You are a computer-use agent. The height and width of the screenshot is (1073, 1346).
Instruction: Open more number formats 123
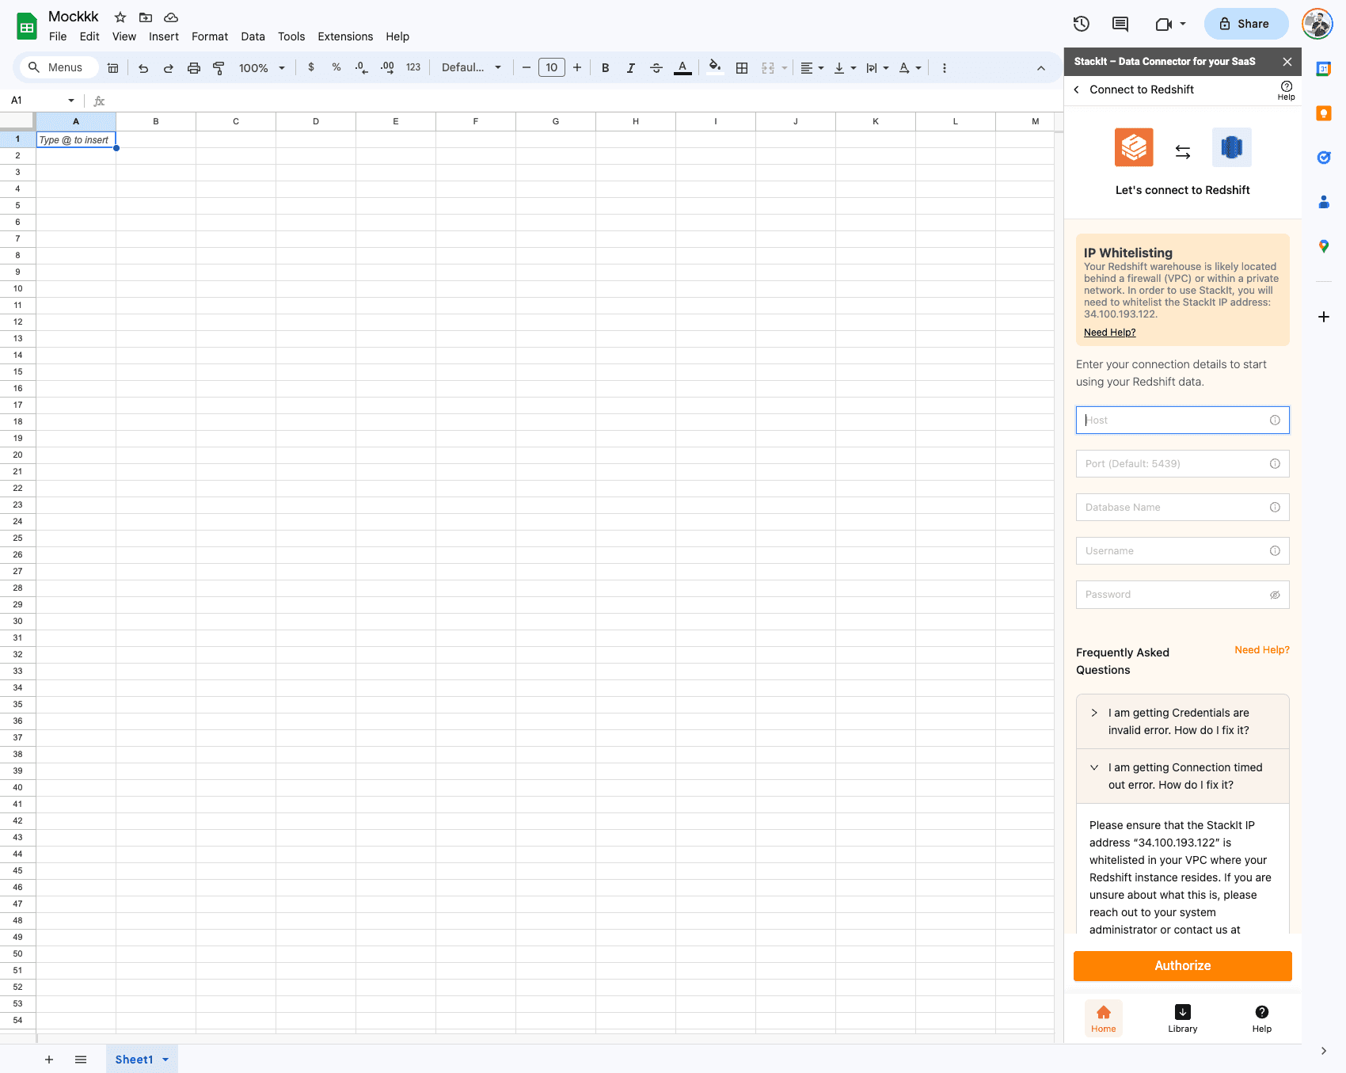point(413,67)
